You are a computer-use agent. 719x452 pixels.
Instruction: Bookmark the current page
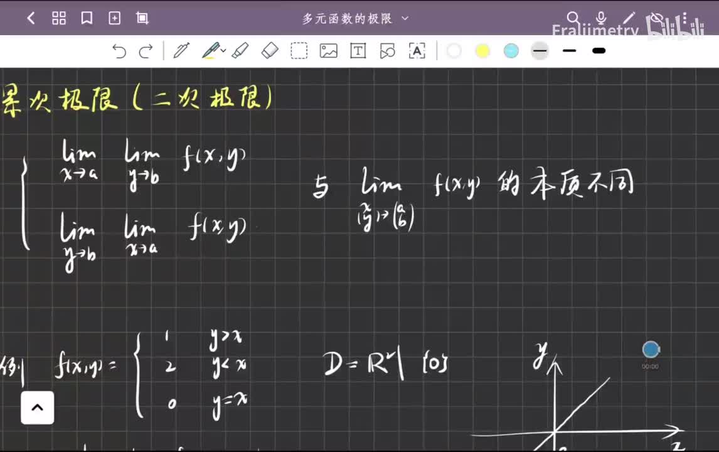(x=87, y=18)
